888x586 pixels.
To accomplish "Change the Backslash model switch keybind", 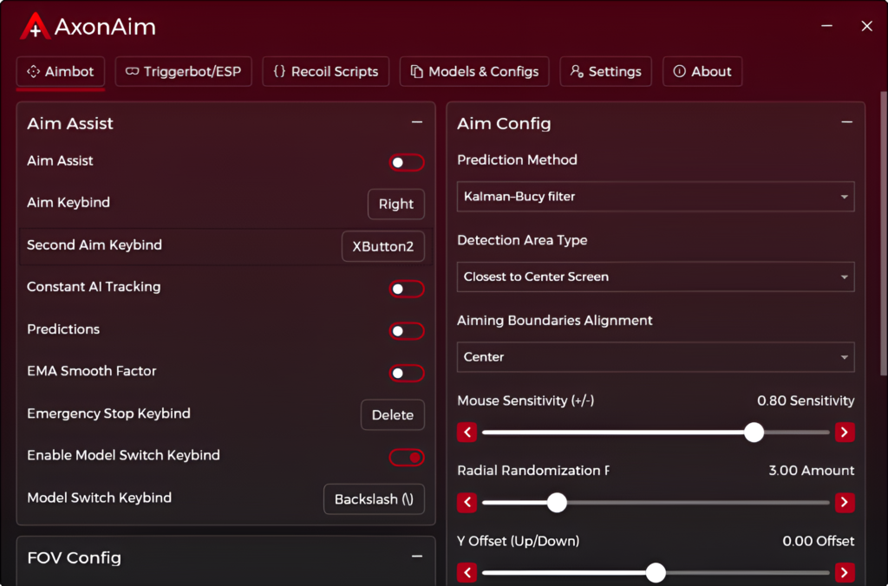I will point(374,499).
